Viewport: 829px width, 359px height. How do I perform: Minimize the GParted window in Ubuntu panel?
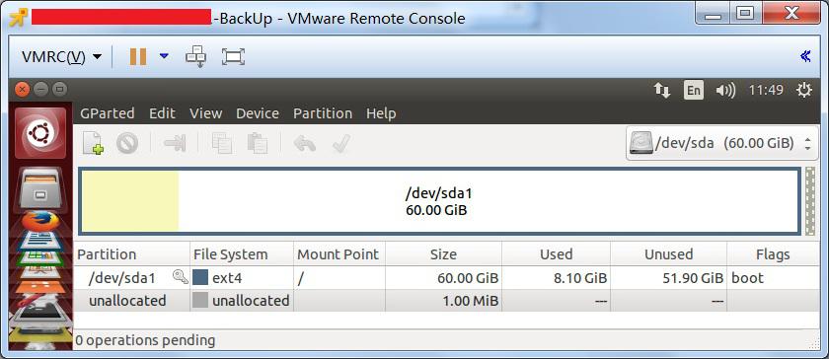click(41, 90)
